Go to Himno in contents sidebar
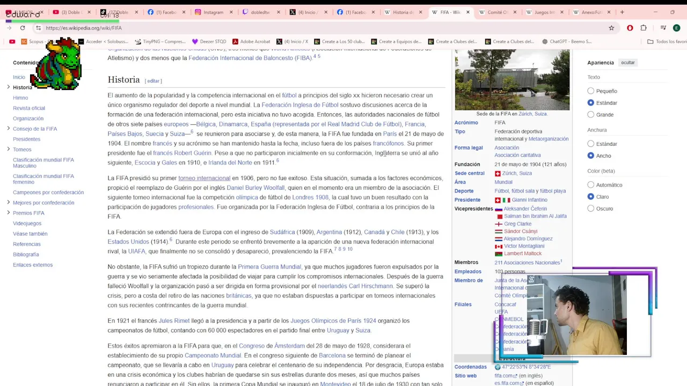Viewport: 687px width, 386px height. (20, 98)
